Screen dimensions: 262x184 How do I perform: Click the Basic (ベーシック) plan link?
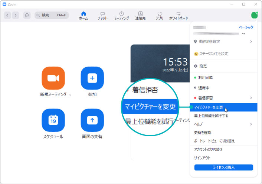246,27
